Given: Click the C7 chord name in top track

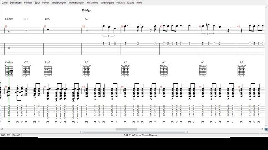Looking at the screenshot, I should pos(26,19).
